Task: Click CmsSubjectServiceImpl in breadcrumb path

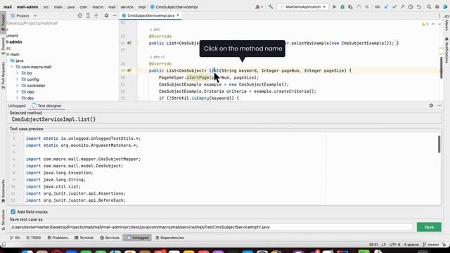Action: [174, 7]
